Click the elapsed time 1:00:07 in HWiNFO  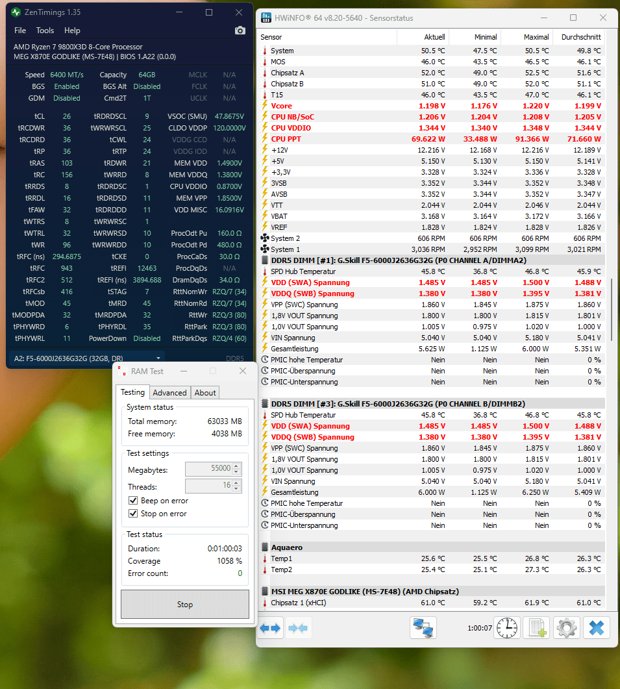(480, 628)
